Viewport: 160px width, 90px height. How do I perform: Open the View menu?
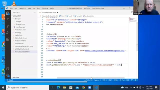pos(29,8)
